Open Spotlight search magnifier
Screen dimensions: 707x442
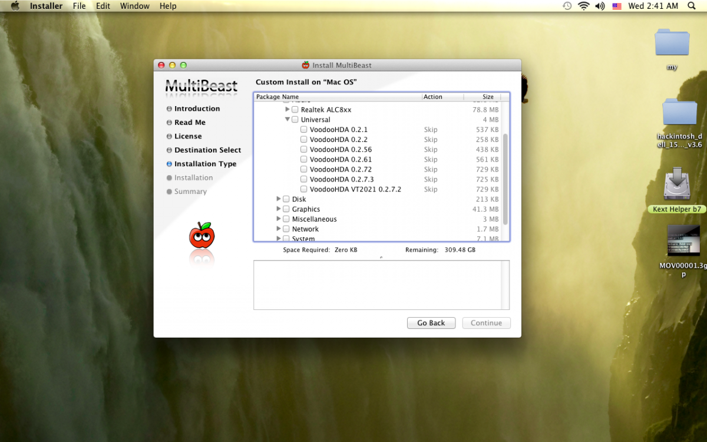coord(691,6)
